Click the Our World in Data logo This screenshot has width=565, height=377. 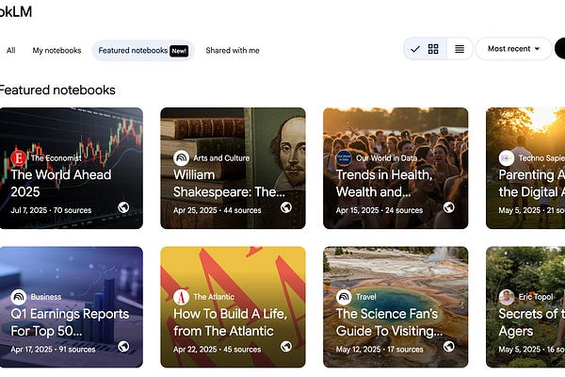344,157
